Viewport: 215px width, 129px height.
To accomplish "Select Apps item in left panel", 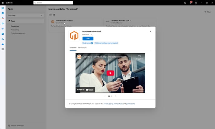I will click(26, 21).
